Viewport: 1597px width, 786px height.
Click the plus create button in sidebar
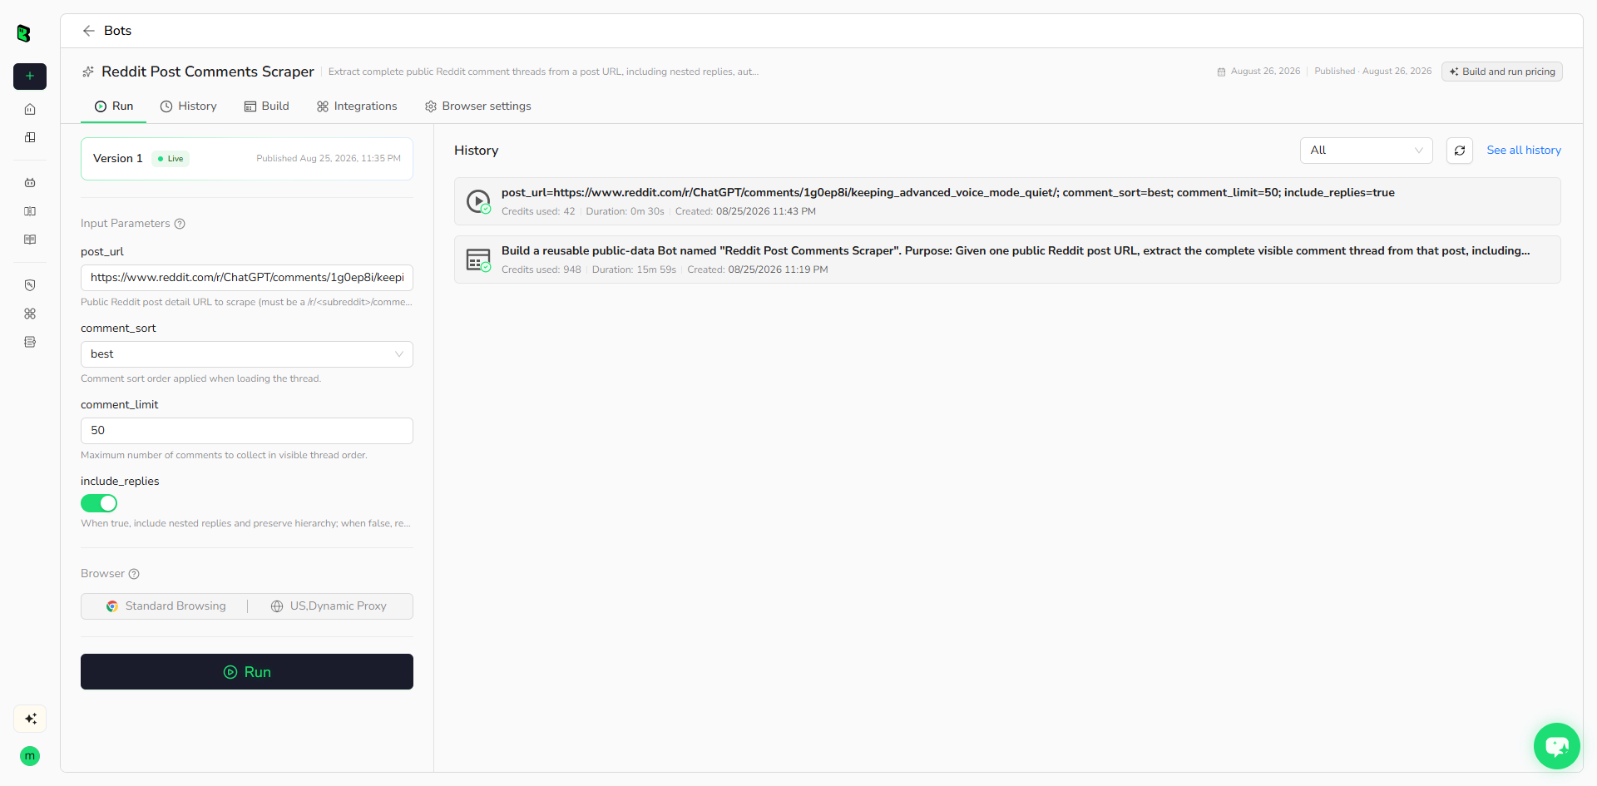tap(30, 76)
